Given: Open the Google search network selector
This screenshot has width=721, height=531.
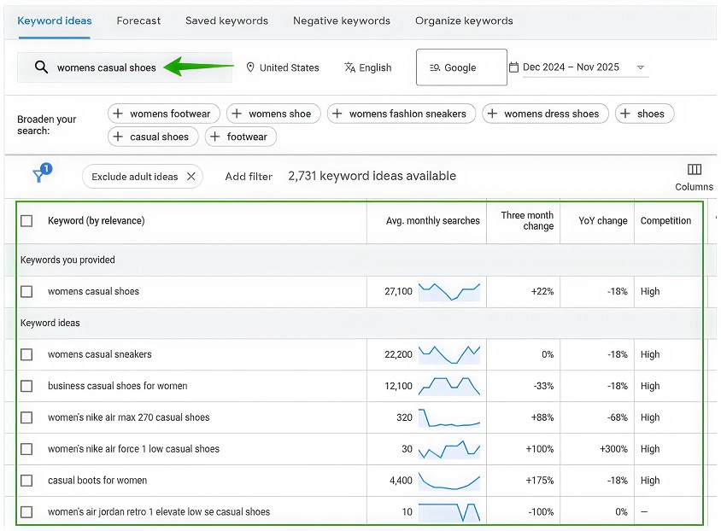Looking at the screenshot, I should pyautogui.click(x=461, y=67).
